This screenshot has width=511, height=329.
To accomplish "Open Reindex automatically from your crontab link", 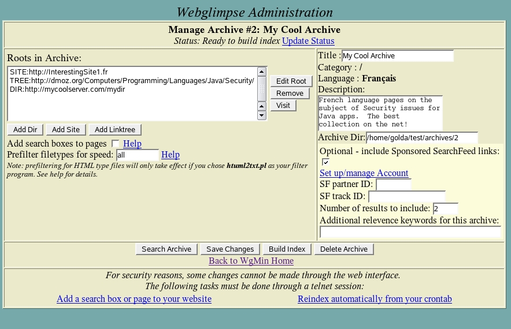I will (x=375, y=299).
